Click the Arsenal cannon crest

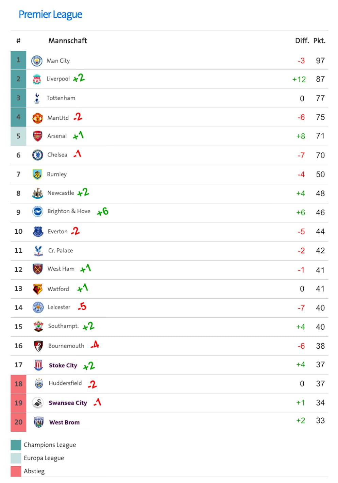tap(37, 136)
